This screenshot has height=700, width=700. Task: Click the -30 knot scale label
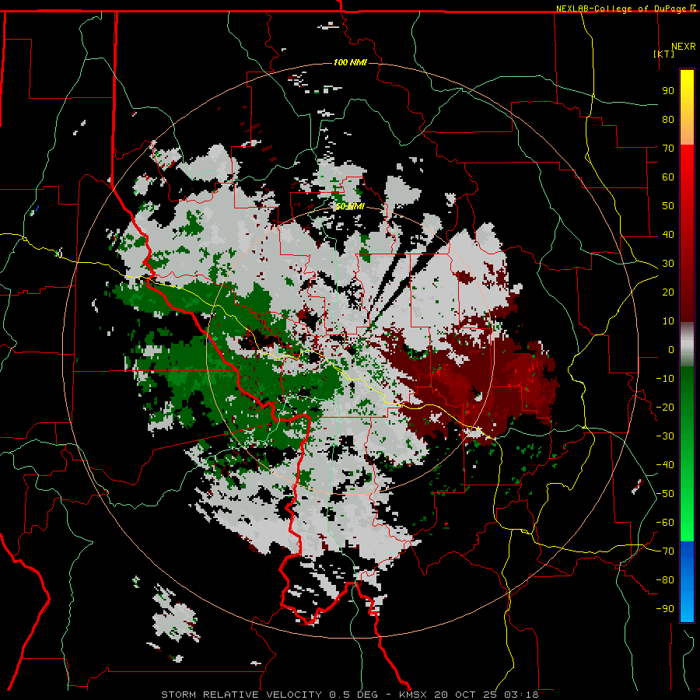pyautogui.click(x=665, y=436)
